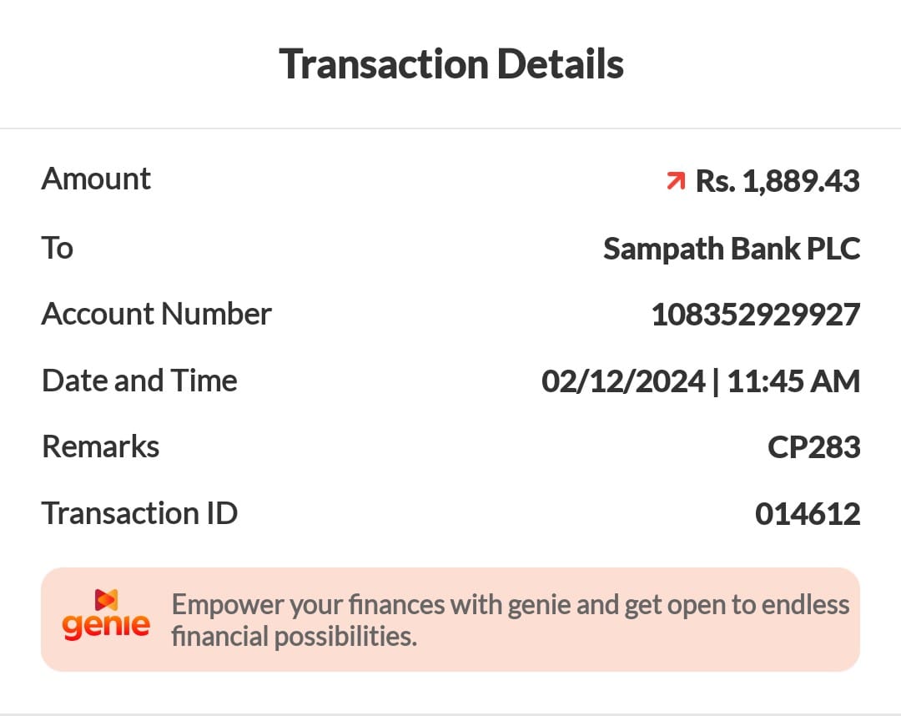Viewport: 901px width, 716px height.
Task: Click the divider below the heading
Action: [x=450, y=129]
